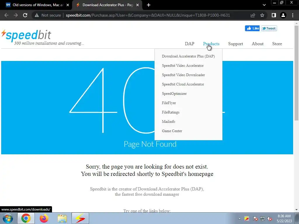This screenshot has width=299, height=224.
Task: Open the Store navigation item
Action: tap(277, 44)
